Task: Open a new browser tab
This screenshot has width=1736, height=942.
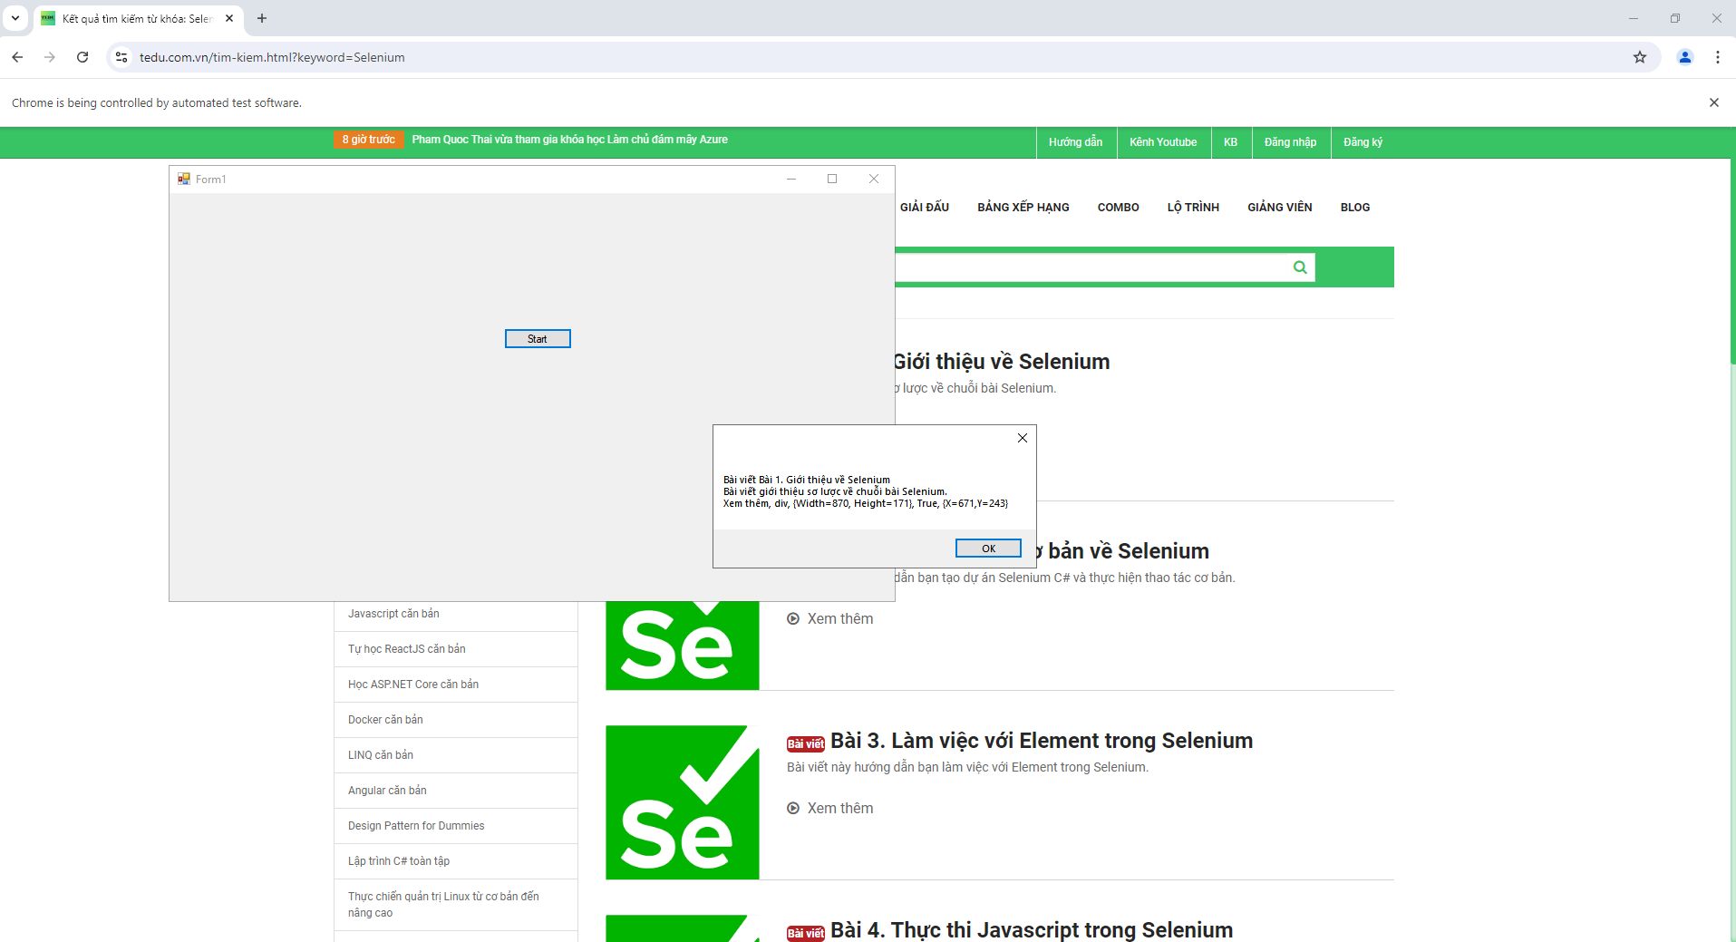Action: point(262,18)
